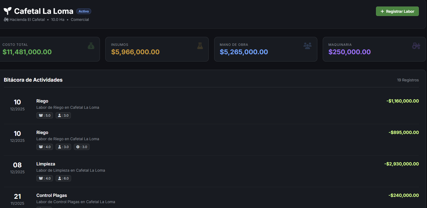Click the $11,481,000.00 total cost value

click(27, 52)
